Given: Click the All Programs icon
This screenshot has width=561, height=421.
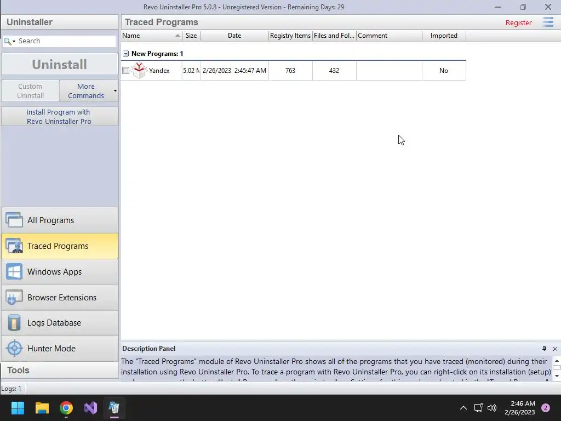Looking at the screenshot, I should coord(14,220).
